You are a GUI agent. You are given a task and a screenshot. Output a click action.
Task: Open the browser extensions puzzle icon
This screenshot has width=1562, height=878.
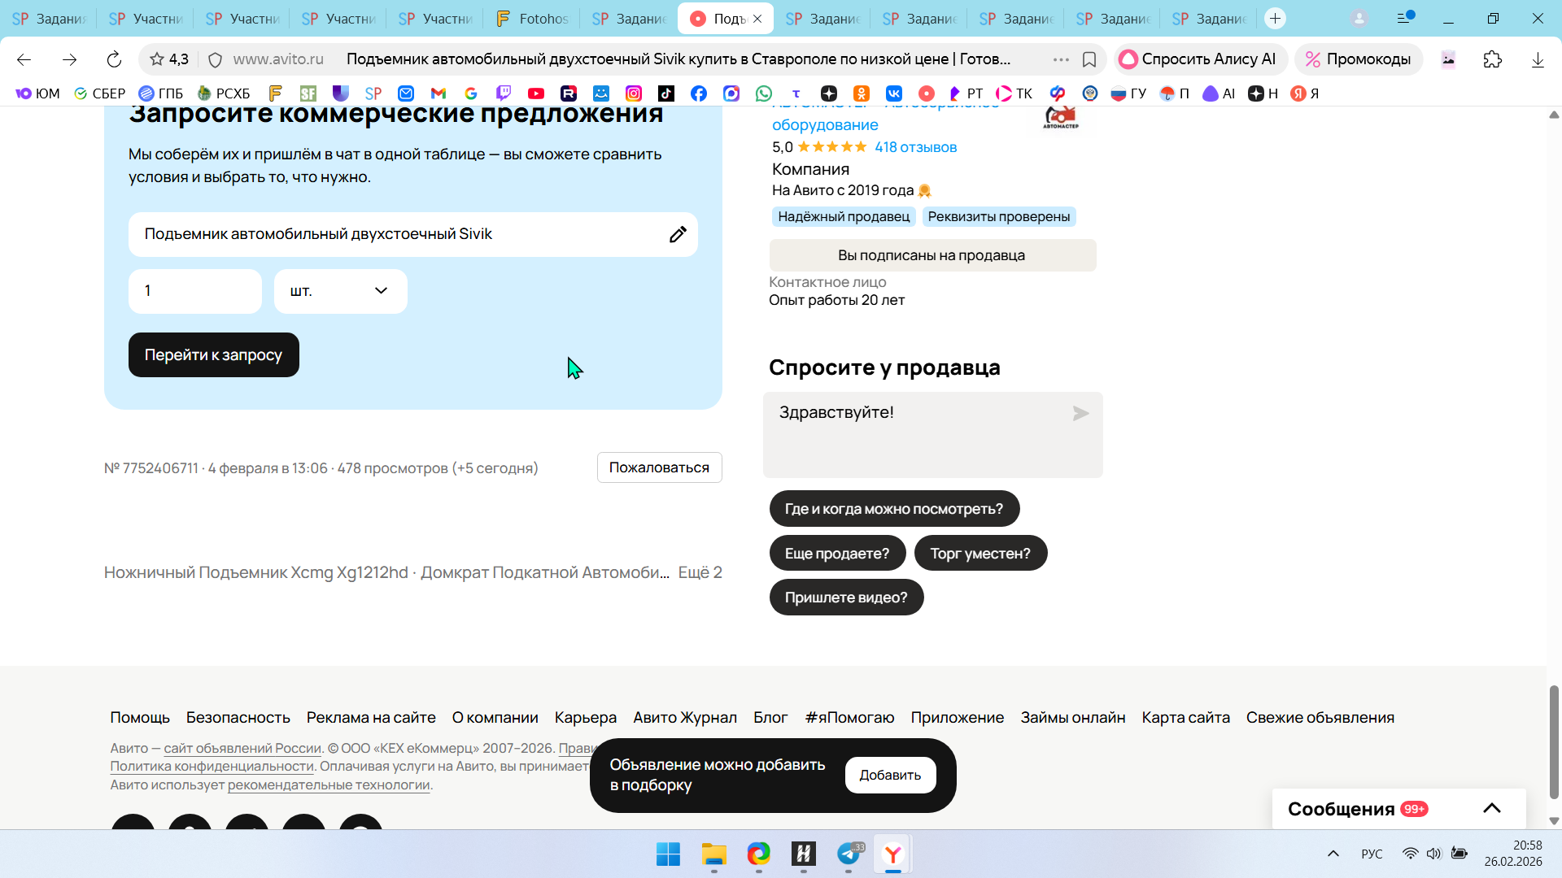tap(1492, 59)
